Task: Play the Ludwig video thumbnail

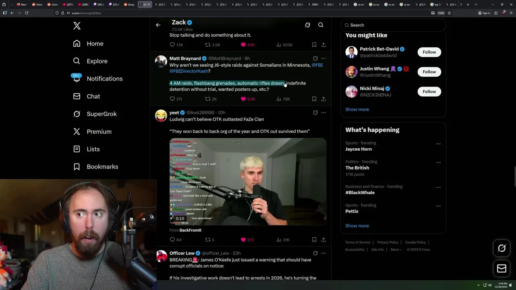Action: pyautogui.click(x=248, y=182)
